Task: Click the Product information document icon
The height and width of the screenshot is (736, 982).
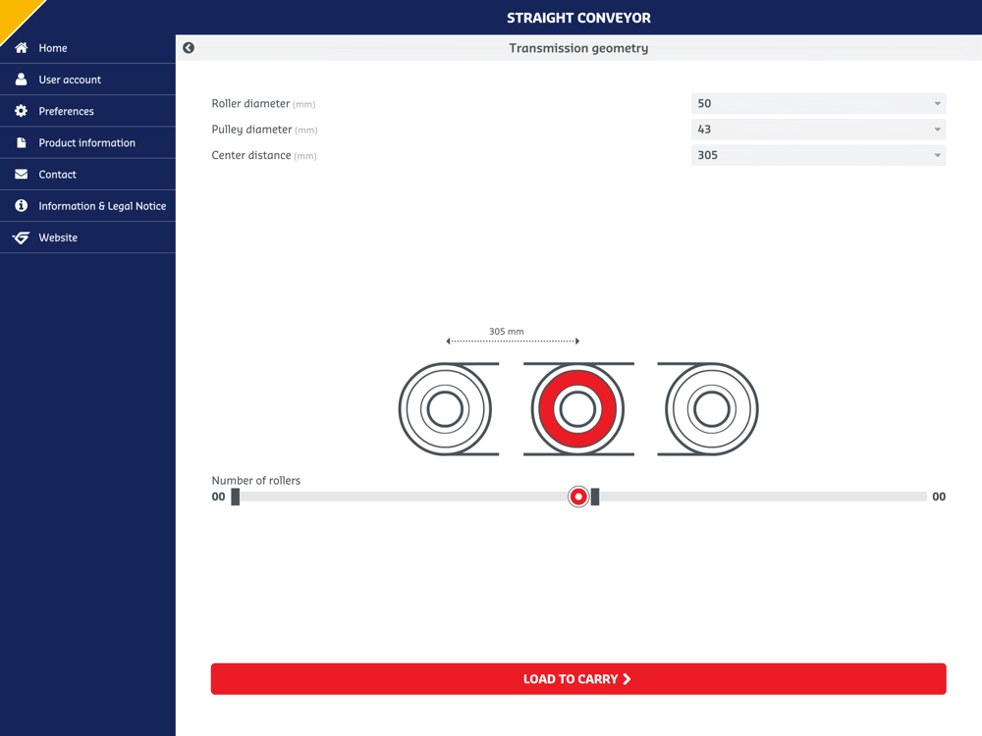Action: 22,142
